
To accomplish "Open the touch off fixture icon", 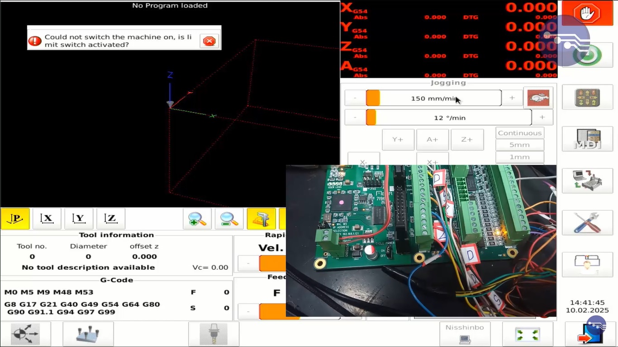I will pos(88,334).
